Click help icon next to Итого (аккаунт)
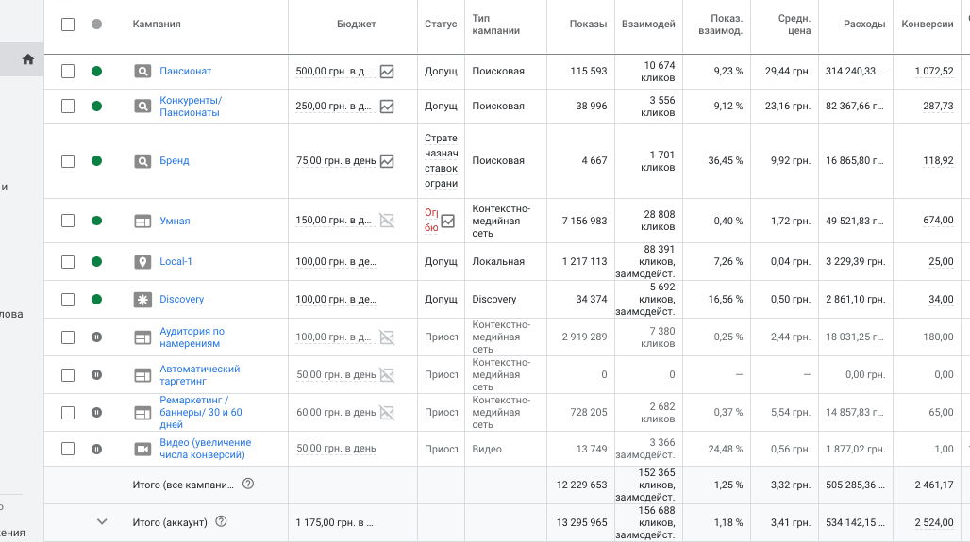This screenshot has width=970, height=542. 221,521
